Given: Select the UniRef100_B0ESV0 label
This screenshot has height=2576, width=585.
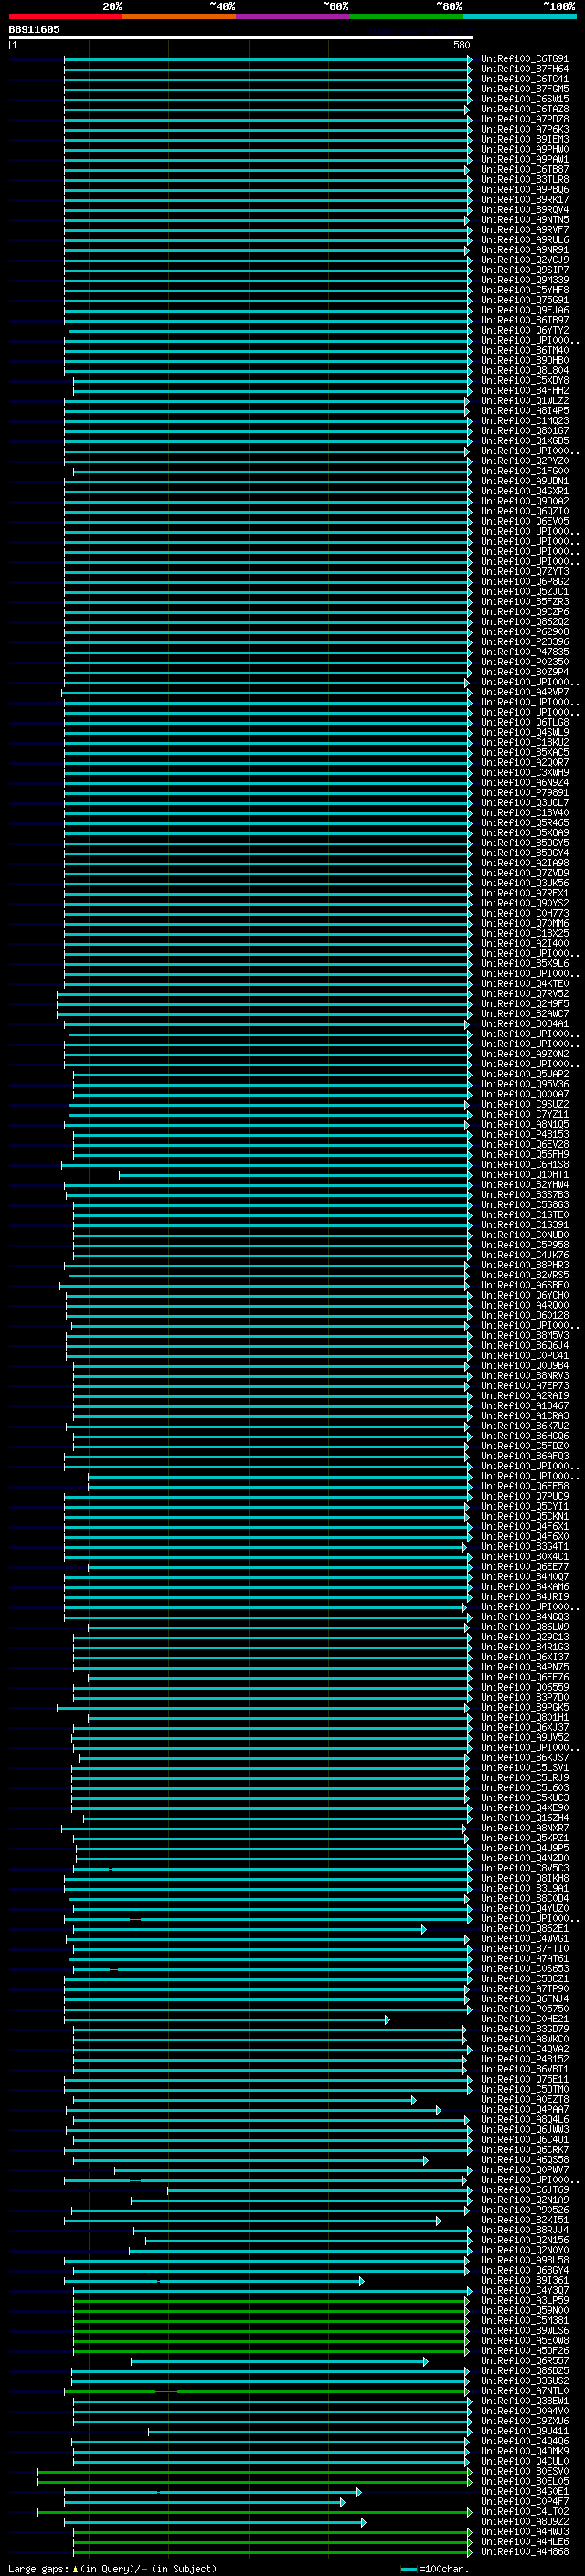Looking at the screenshot, I should [524, 2471].
